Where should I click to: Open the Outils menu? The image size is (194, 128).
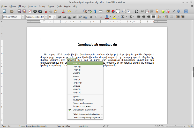(59, 6)
